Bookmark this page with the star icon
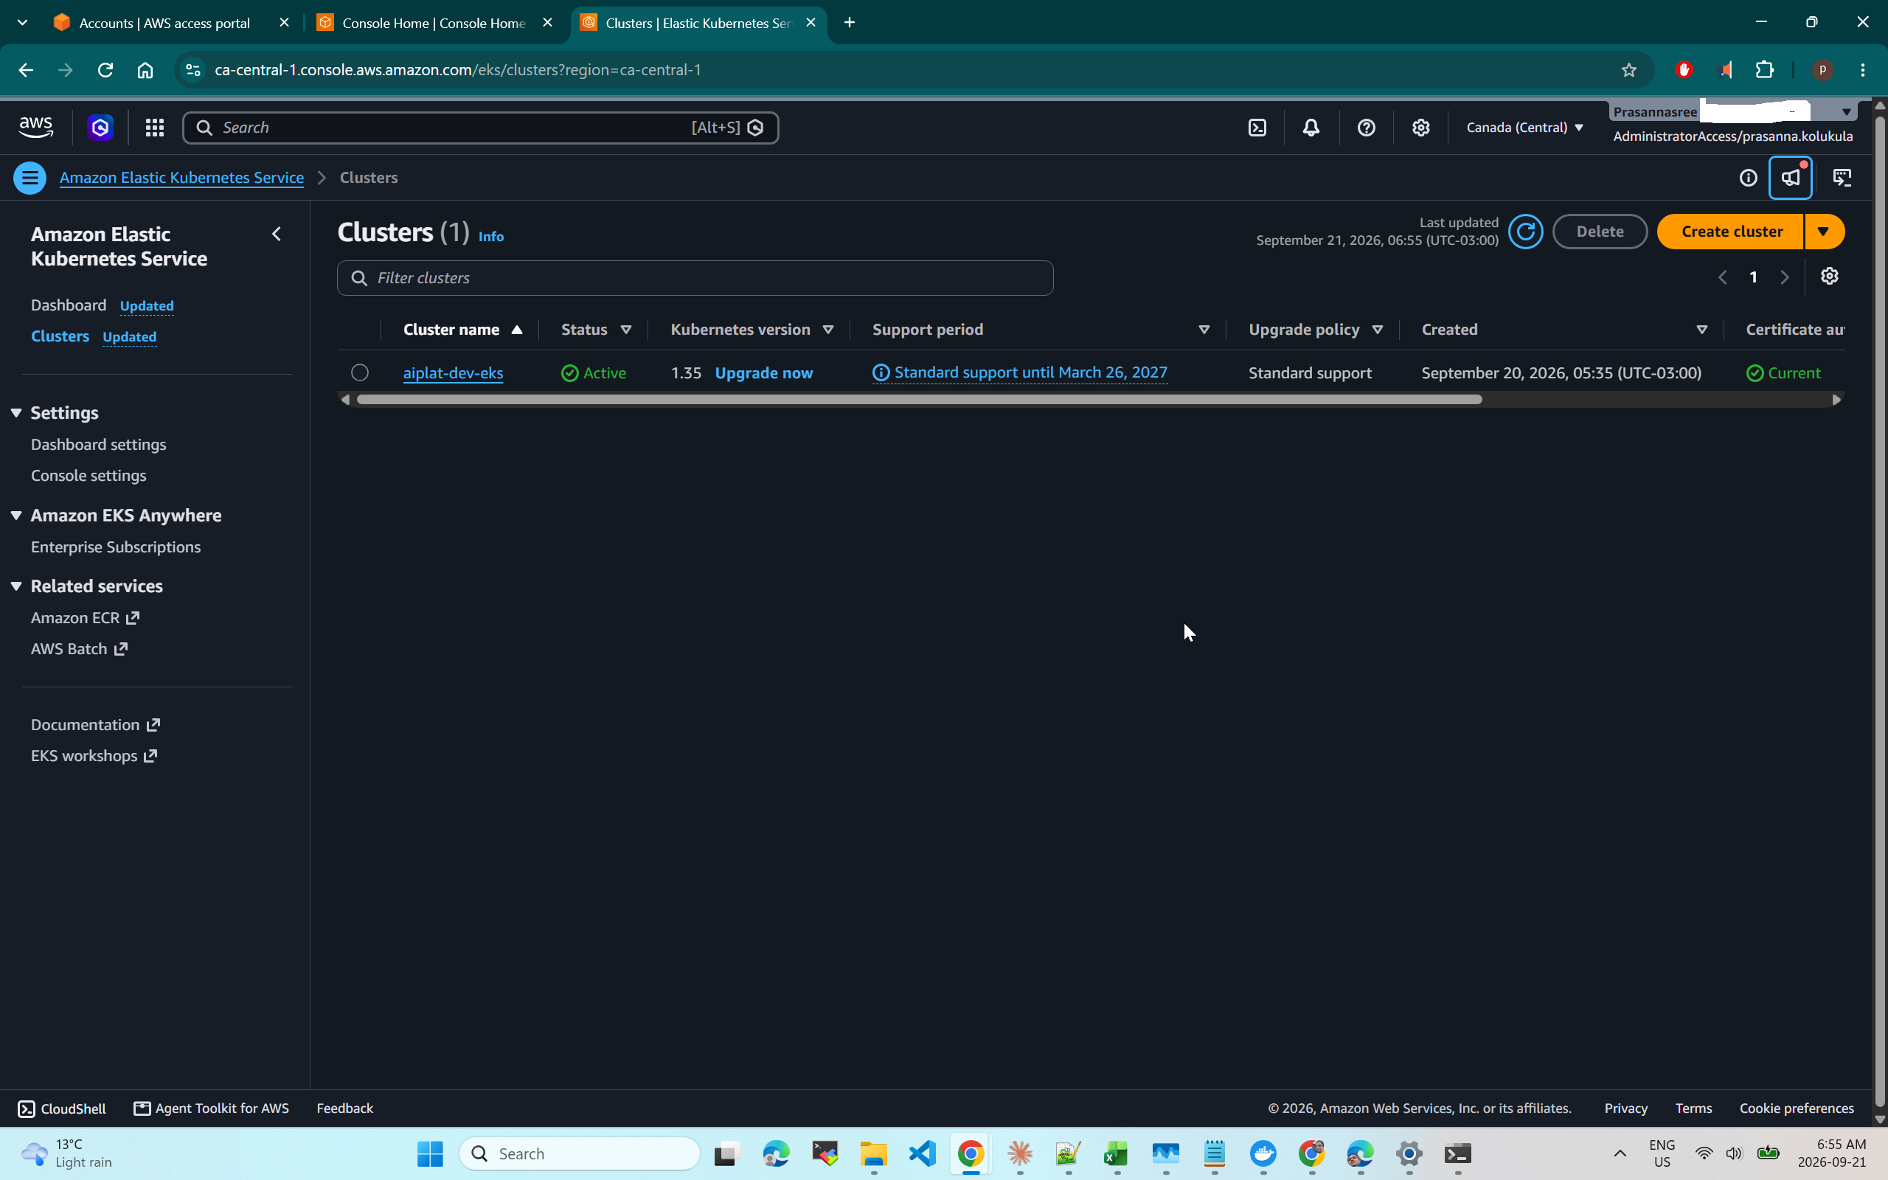Screen dimensions: 1888x1180 click(1628, 70)
